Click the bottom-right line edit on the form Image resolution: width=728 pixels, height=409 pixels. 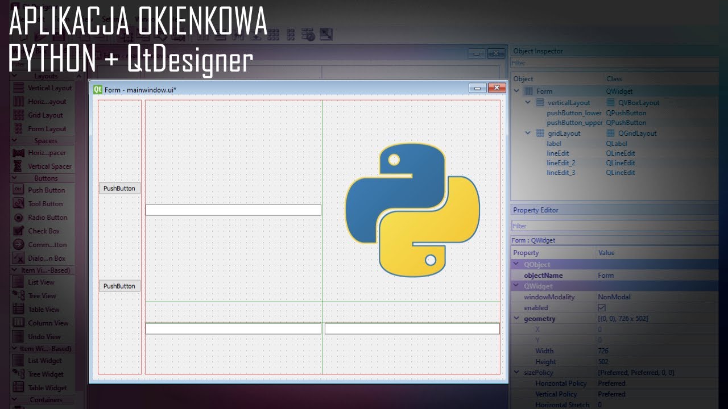[x=412, y=328]
